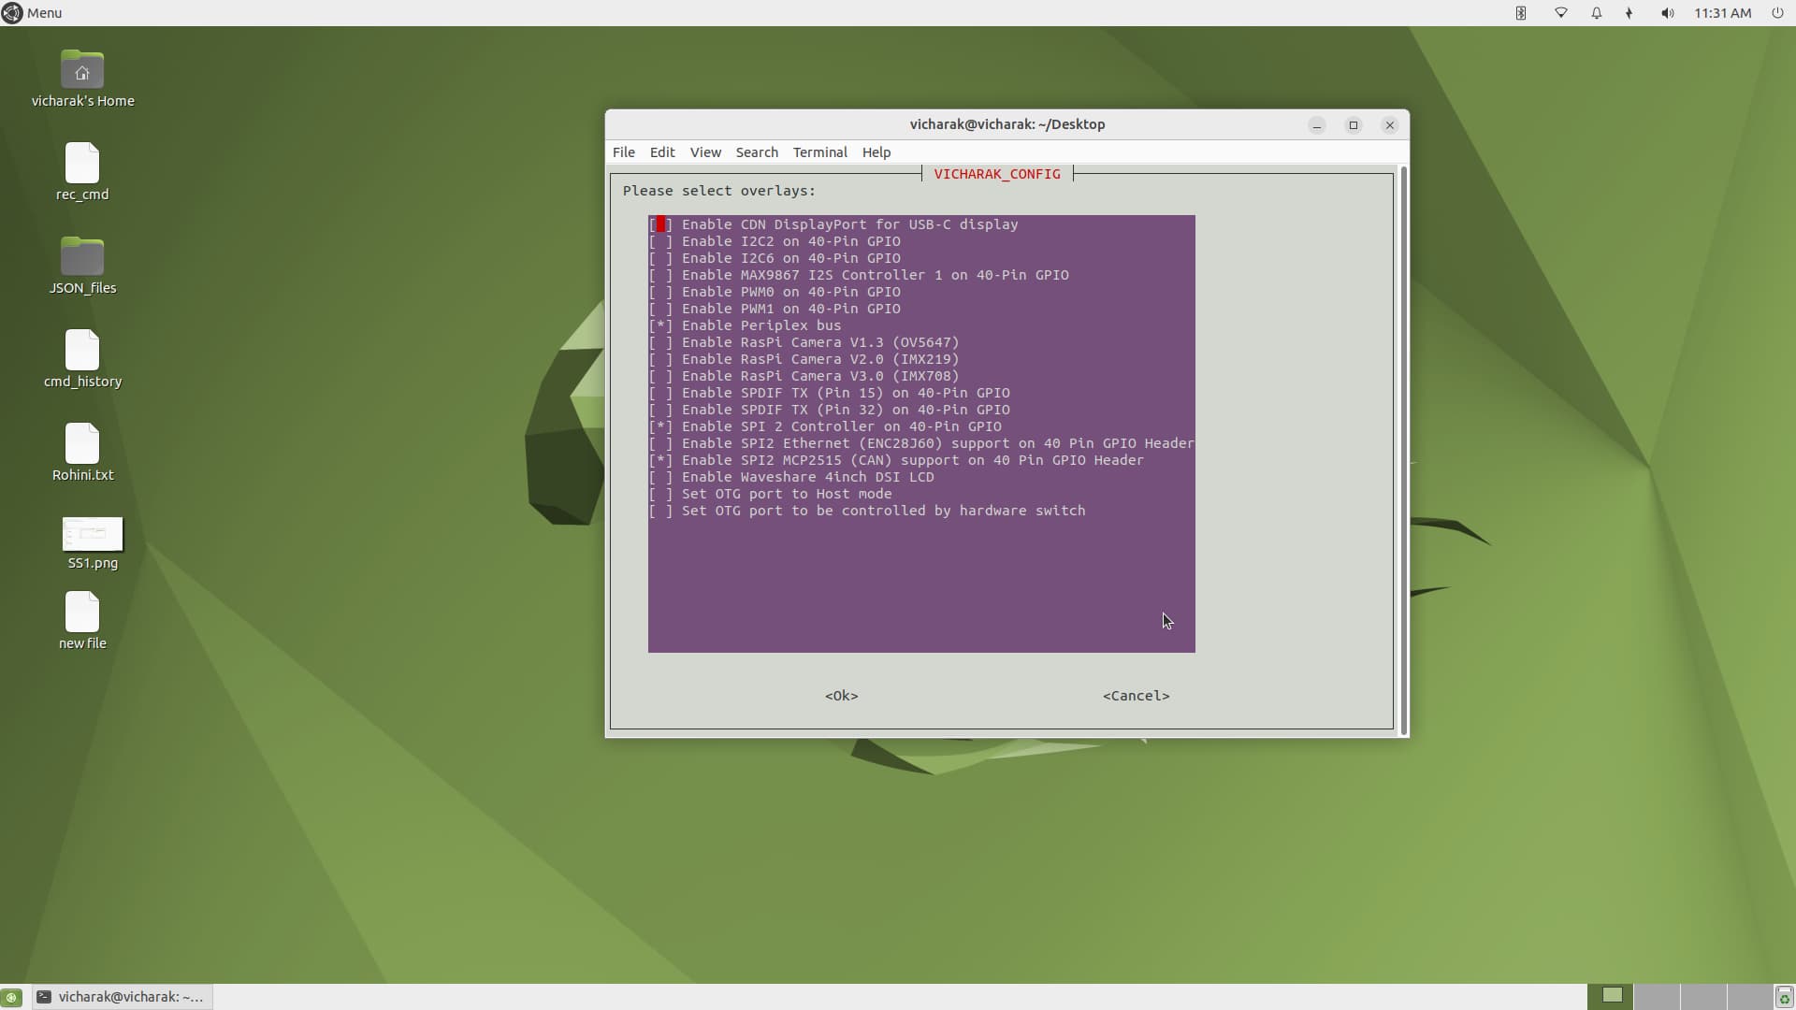The width and height of the screenshot is (1796, 1010).
Task: Open the JSON_files folder icon
Action: (82, 258)
